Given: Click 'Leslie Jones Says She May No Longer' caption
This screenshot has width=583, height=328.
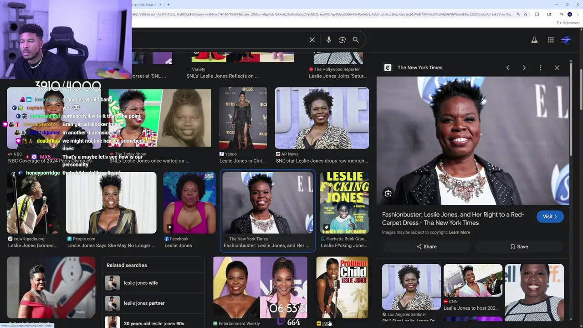Looking at the screenshot, I should [111, 246].
